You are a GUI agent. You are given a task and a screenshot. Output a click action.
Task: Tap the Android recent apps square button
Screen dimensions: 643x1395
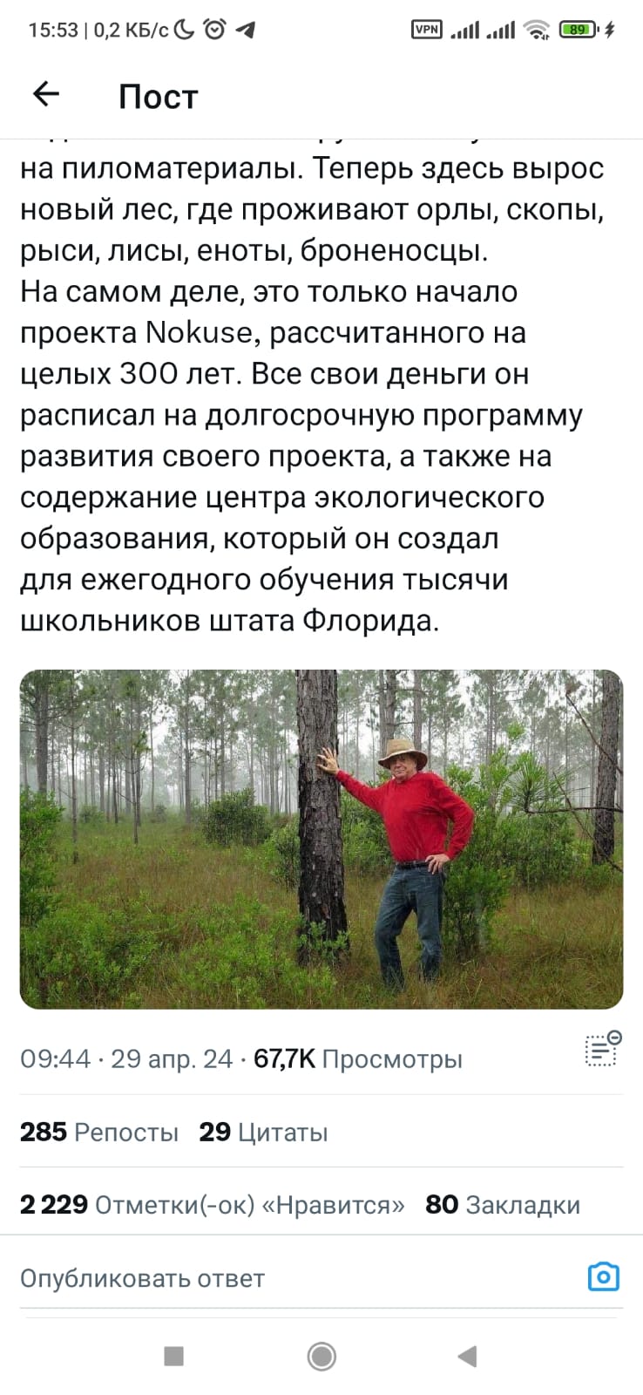(174, 1356)
